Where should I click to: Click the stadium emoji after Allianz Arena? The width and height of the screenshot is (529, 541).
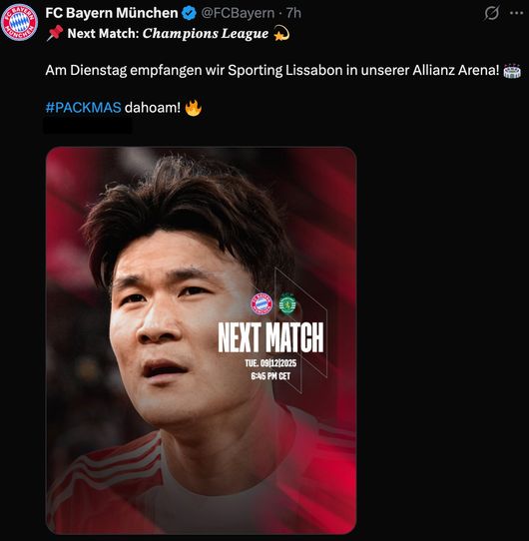512,71
